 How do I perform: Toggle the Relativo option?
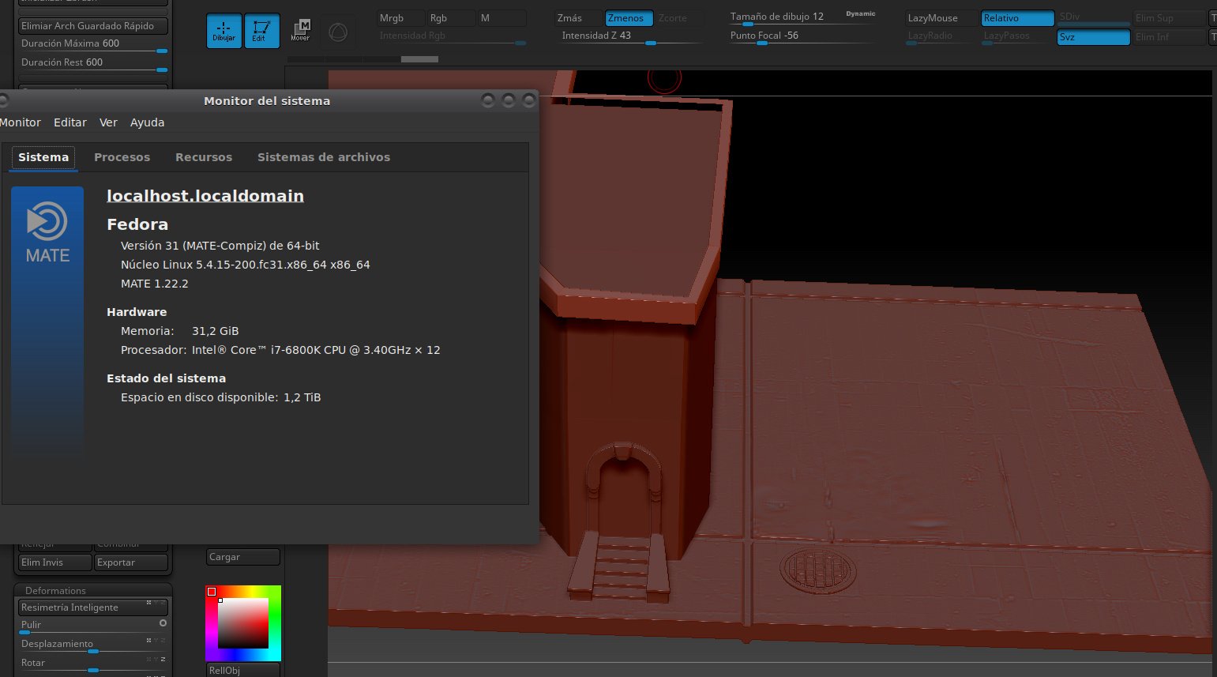1016,18
